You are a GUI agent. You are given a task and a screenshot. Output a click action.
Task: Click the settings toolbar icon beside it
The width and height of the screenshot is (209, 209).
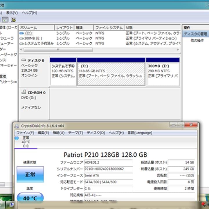[x=13, y=20]
